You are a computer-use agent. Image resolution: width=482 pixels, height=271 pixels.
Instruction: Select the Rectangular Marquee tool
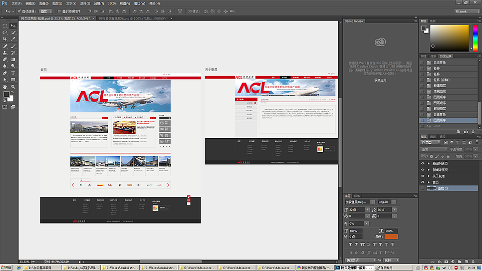click(5, 26)
